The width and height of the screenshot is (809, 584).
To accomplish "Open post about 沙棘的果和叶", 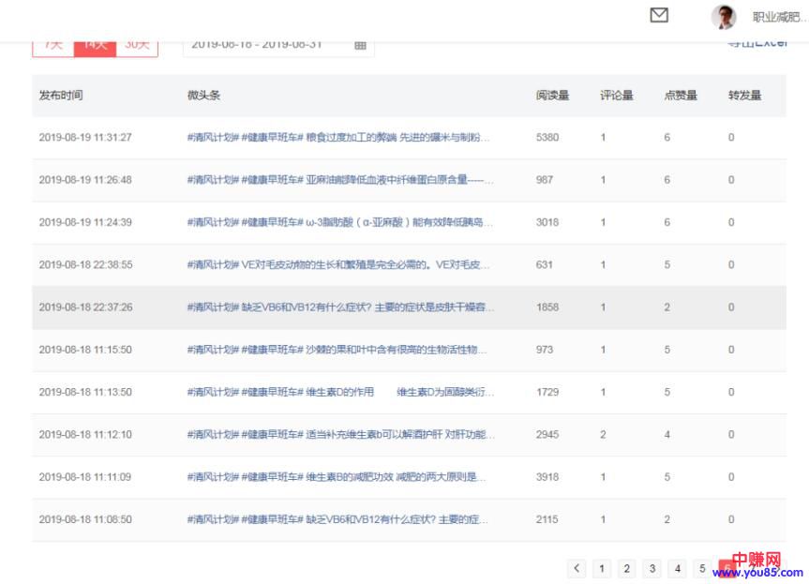I will (338, 350).
